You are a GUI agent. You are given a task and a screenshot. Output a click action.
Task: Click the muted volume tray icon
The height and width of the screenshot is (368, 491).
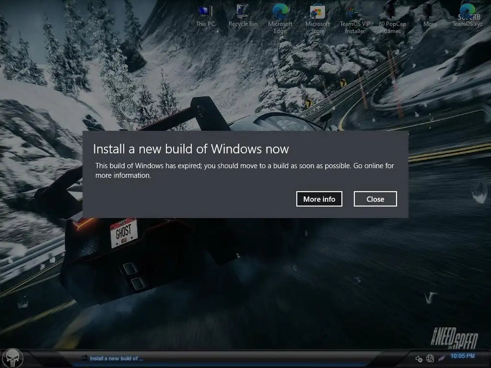419,358
